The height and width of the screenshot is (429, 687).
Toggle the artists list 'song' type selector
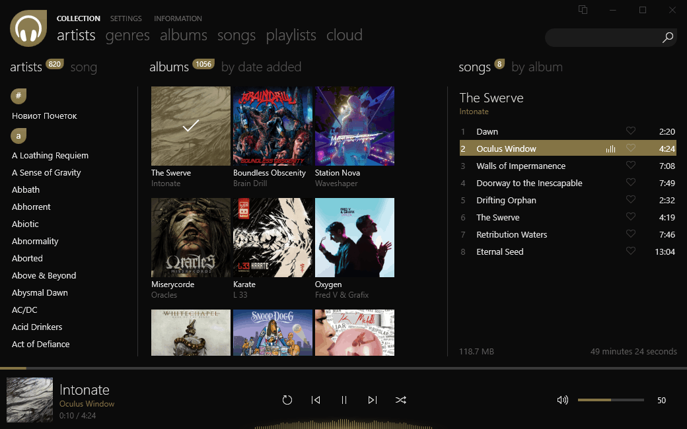point(84,67)
